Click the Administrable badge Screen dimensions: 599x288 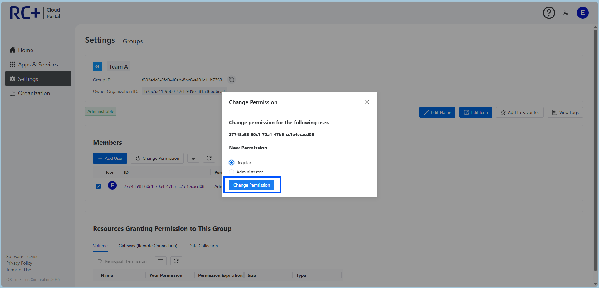tap(101, 111)
